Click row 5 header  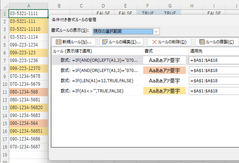click(x=4, y=45)
